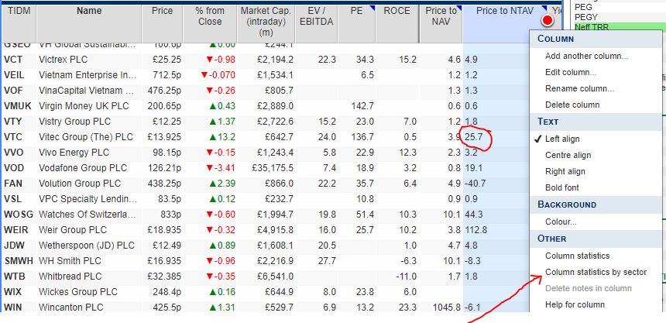Select FAN ticker cell
The height and width of the screenshot is (323, 666).
[12, 184]
